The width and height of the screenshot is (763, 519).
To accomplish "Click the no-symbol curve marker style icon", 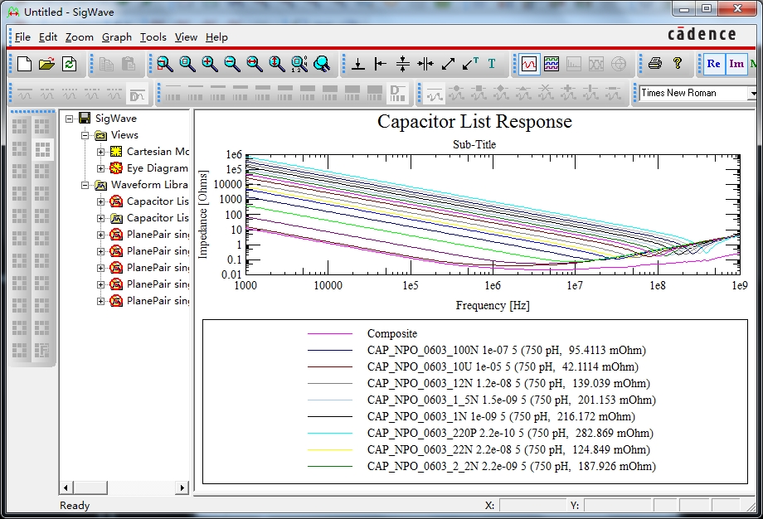I will pos(434,94).
